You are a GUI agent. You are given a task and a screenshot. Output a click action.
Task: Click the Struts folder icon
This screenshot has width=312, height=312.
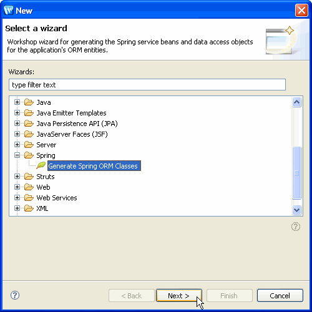coord(29,177)
